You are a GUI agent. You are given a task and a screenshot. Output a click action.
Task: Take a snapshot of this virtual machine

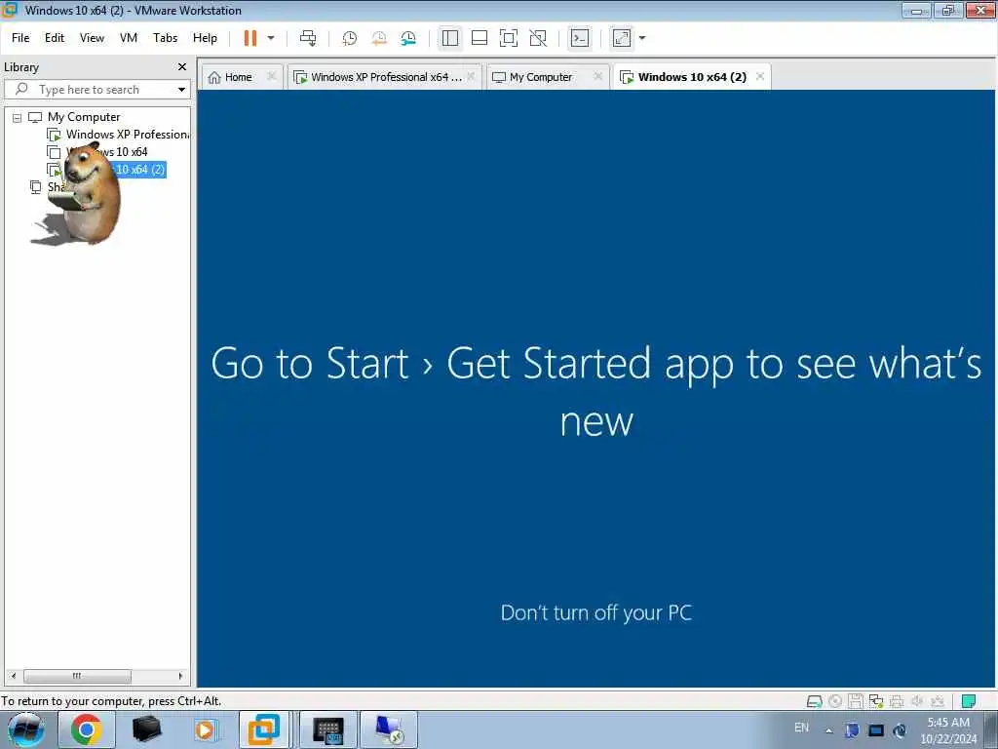pos(350,38)
